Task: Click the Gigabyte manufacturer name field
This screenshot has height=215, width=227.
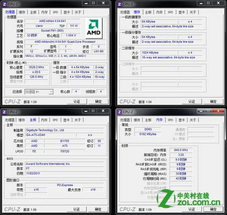Action: [64, 130]
